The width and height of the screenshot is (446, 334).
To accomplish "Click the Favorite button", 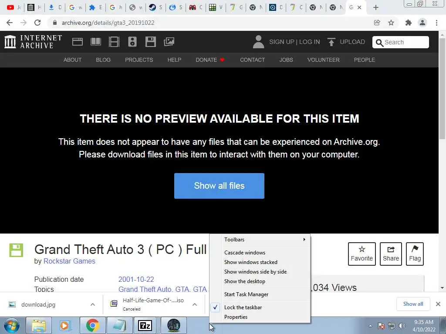I will [362, 254].
